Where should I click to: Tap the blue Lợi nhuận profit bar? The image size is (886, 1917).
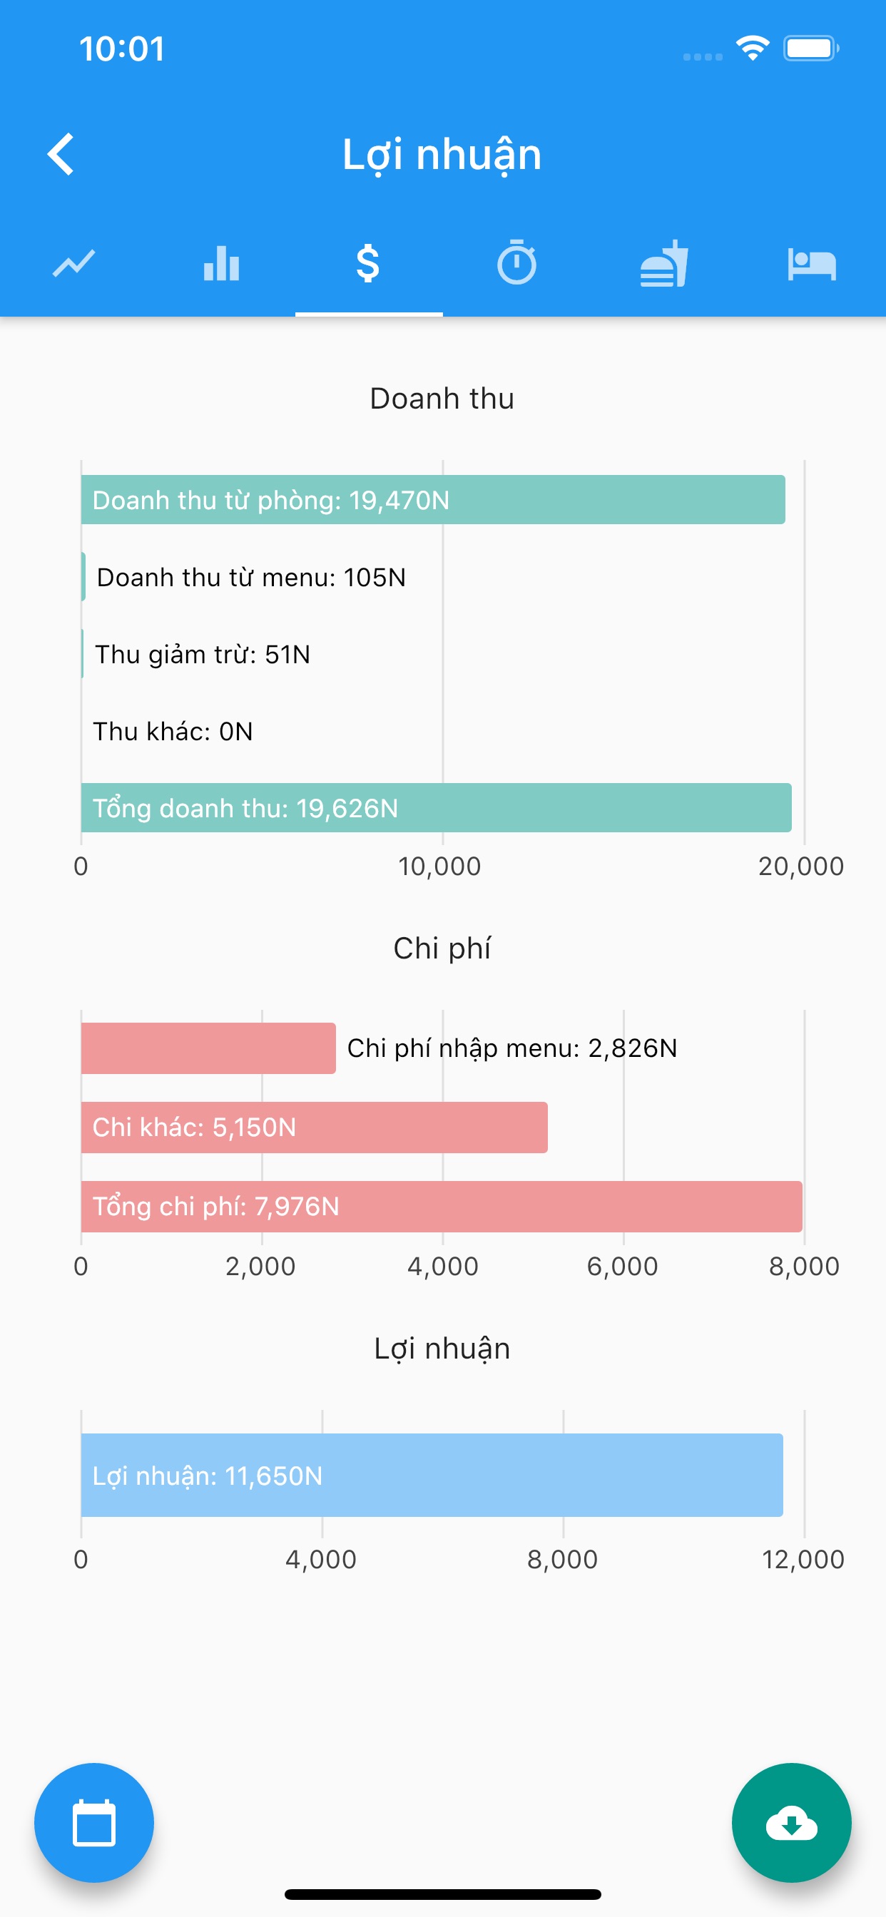[432, 1475]
